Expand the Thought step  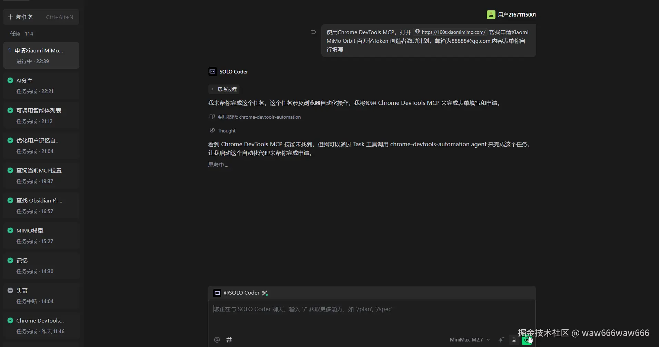tap(223, 131)
